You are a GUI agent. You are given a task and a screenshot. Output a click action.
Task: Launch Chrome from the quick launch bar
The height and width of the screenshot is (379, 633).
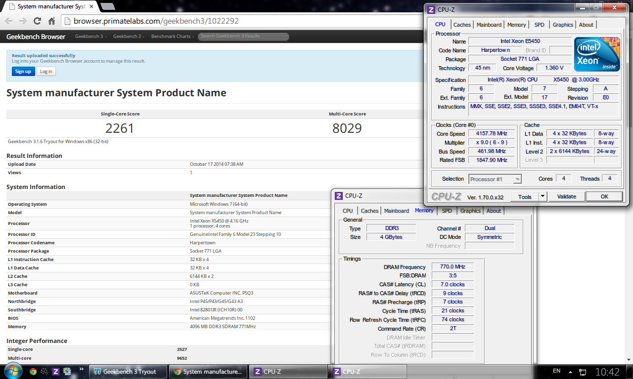(x=33, y=372)
